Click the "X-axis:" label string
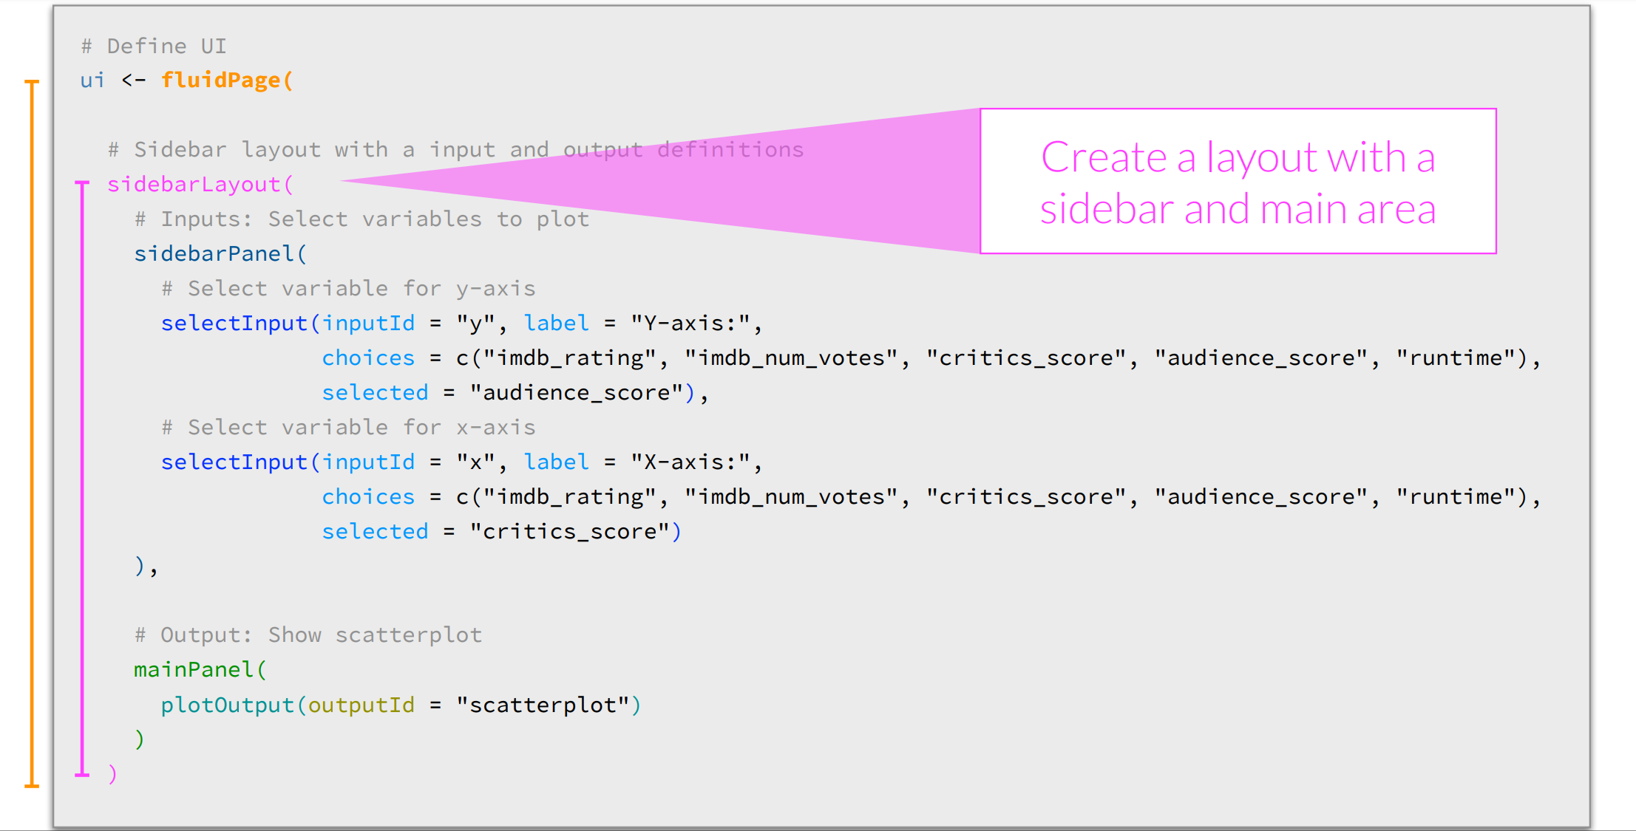Screen dimensions: 1636x831 pos(690,462)
